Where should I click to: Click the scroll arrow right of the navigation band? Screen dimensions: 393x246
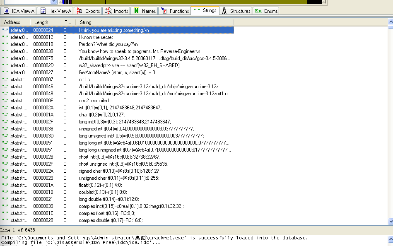pos(323,2)
